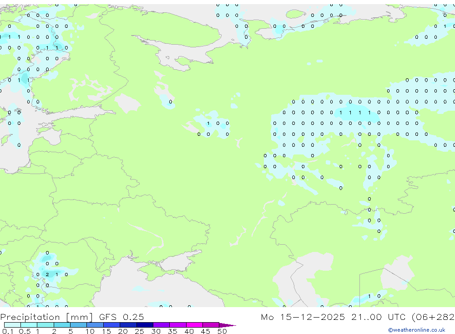Click the '35' legend scale label
This screenshot has width=455, height=334.
click(x=172, y=331)
